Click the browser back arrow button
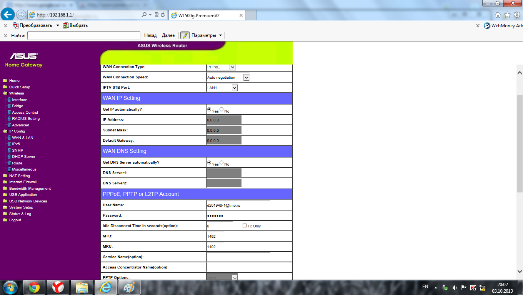 coord(8,15)
